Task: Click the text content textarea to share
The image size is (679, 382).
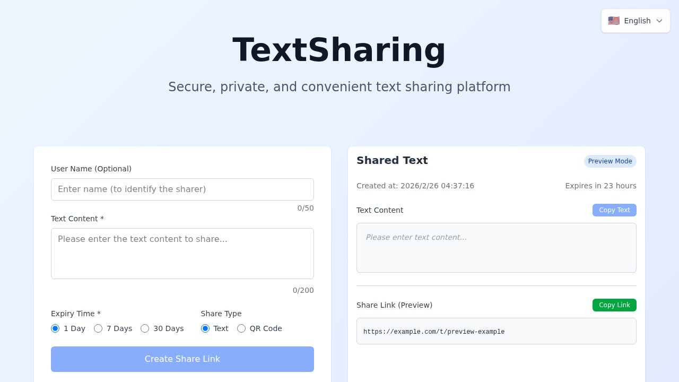Action: (x=182, y=253)
